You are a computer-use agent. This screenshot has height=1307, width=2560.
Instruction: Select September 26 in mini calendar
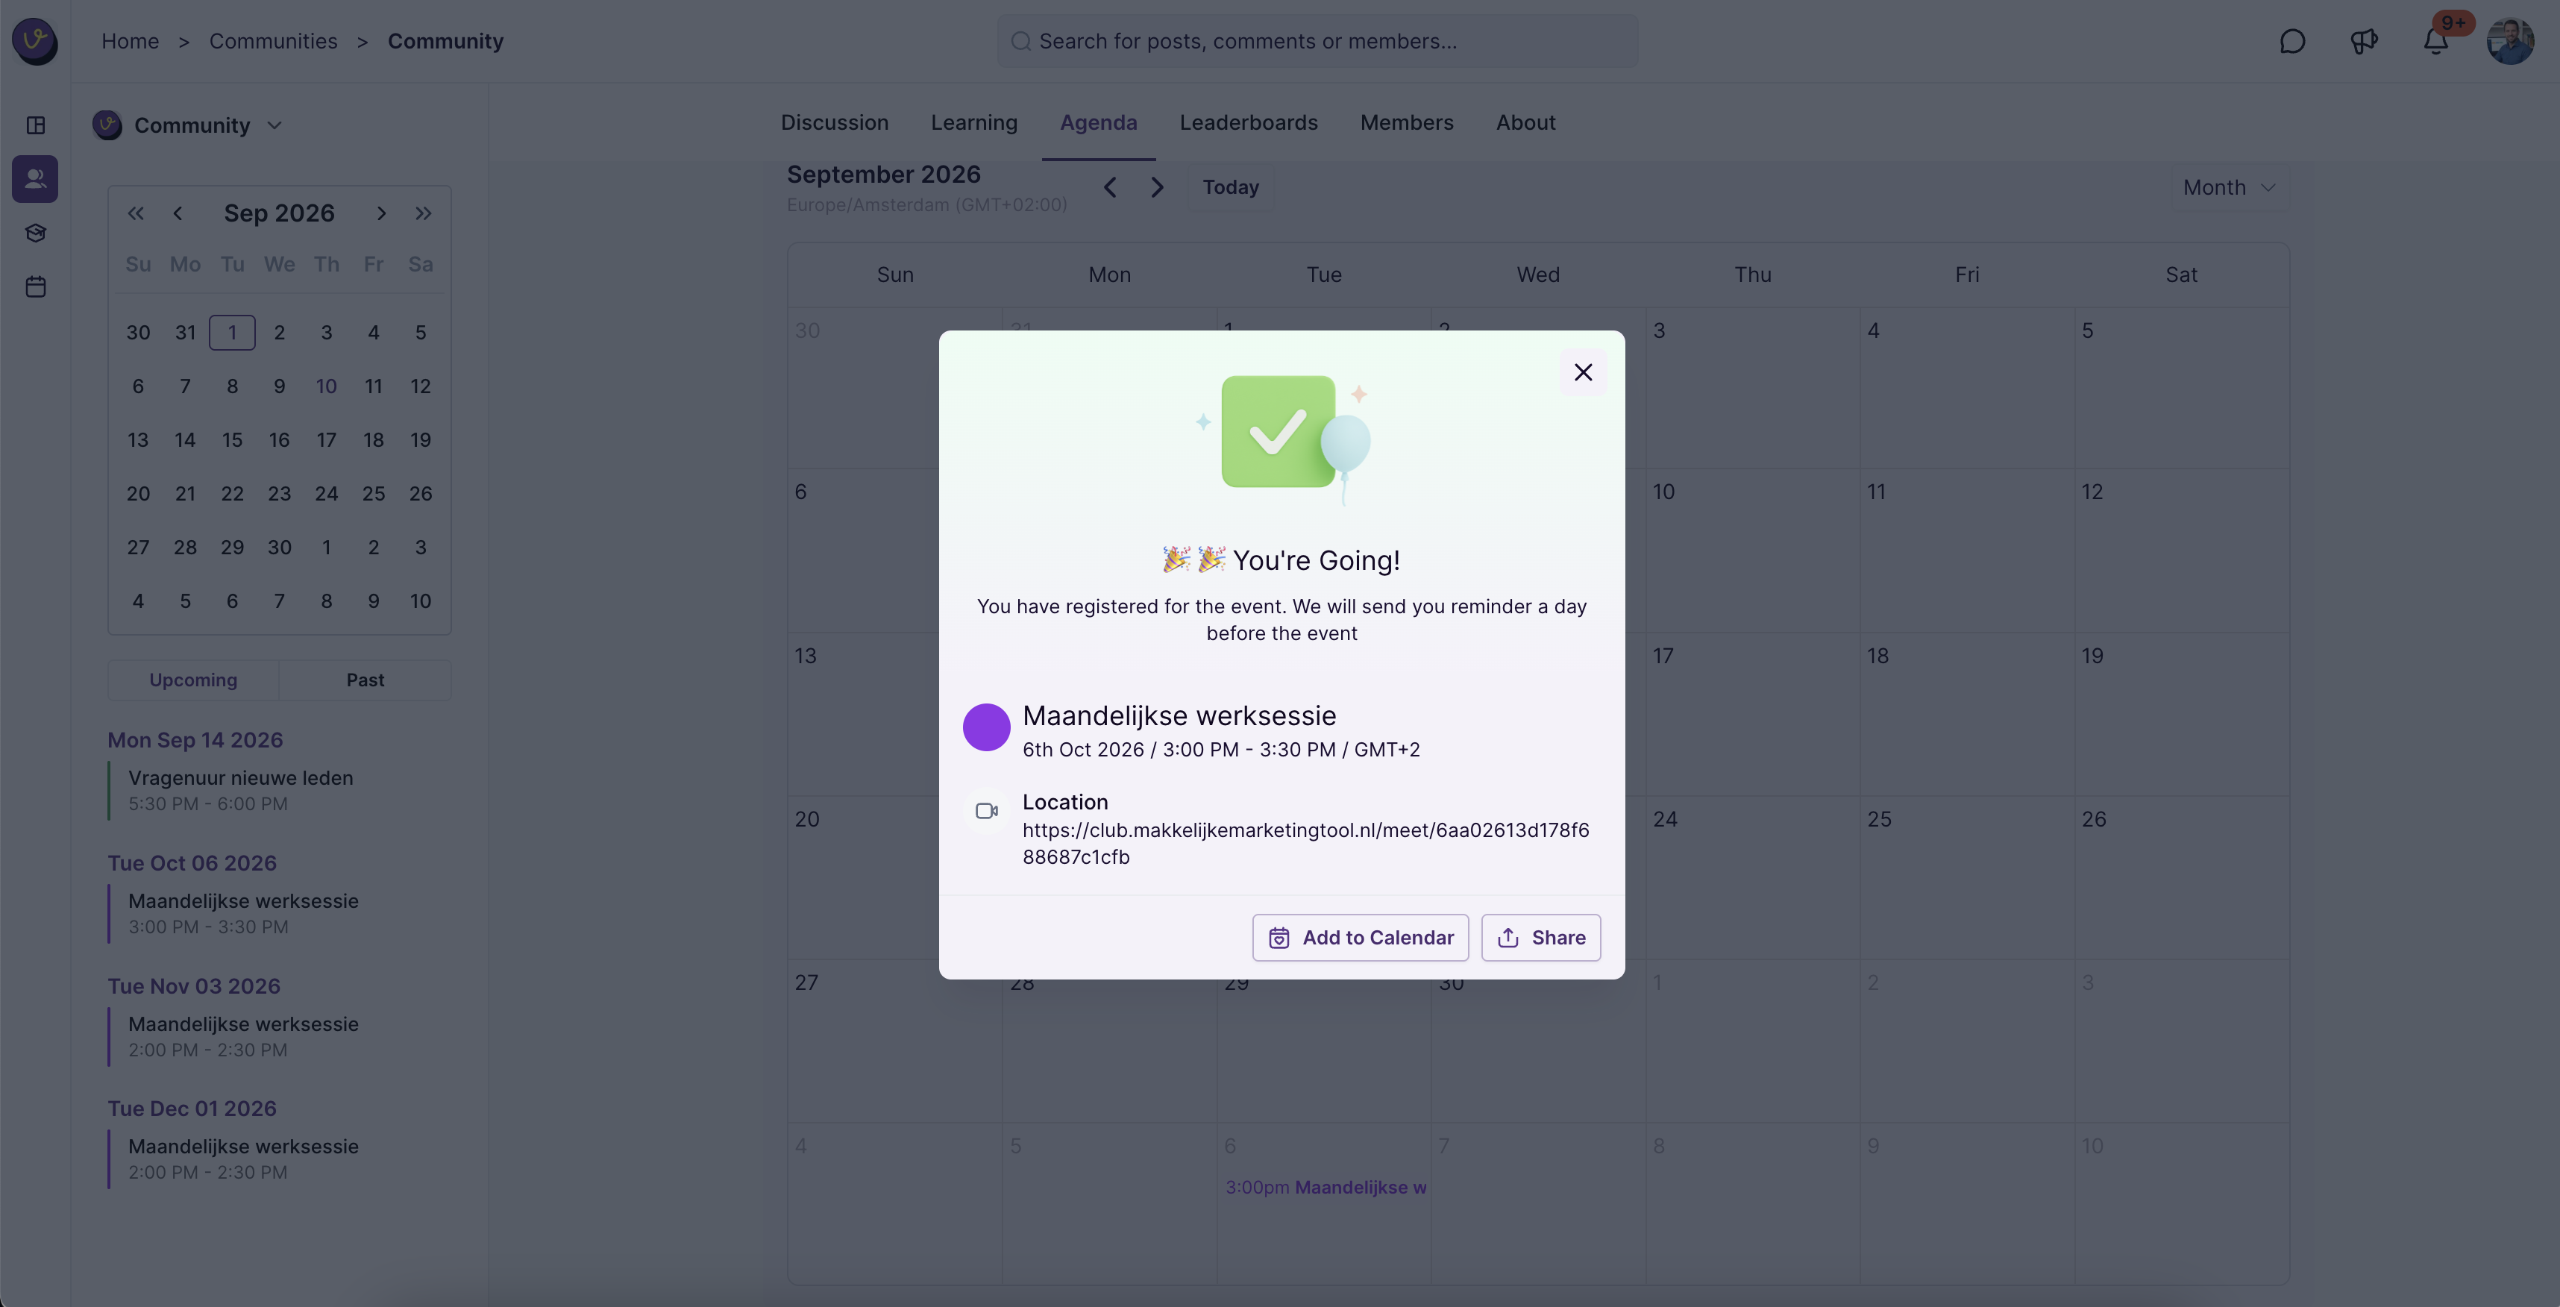[421, 493]
